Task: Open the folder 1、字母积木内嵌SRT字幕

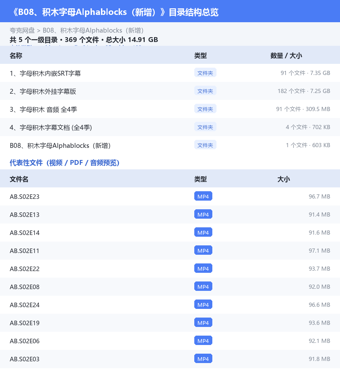Action: pyautogui.click(x=45, y=73)
